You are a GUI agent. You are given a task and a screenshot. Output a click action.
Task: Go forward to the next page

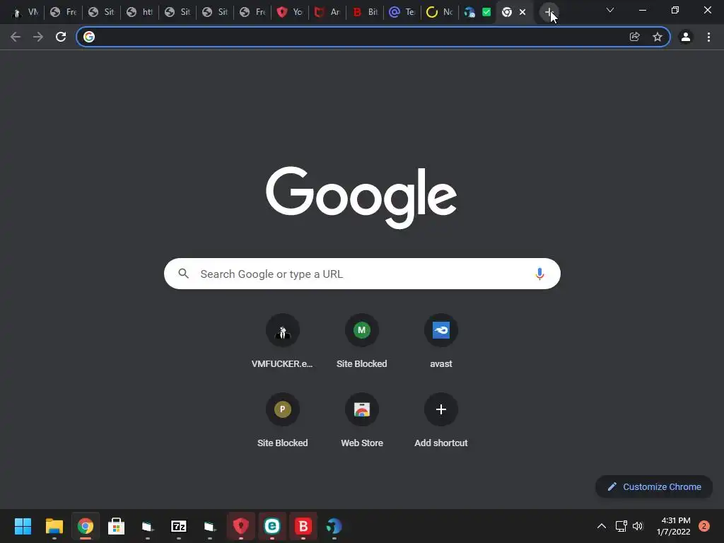tap(38, 37)
